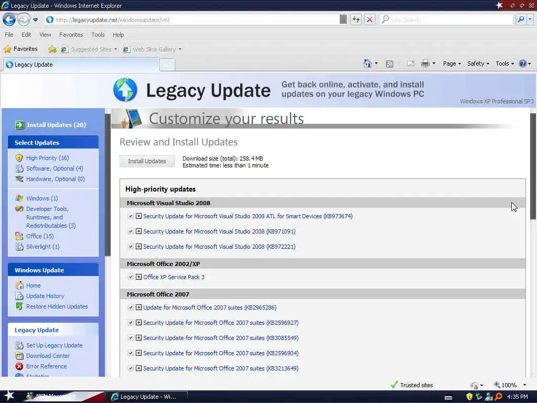The image size is (537, 403).
Task: Click the New Tab button
Action: pos(167,65)
